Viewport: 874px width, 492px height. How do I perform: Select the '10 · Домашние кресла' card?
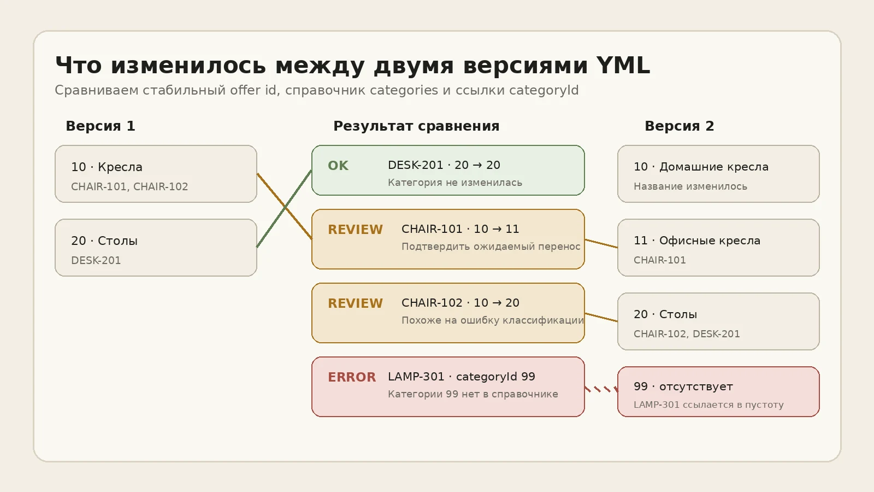(718, 174)
